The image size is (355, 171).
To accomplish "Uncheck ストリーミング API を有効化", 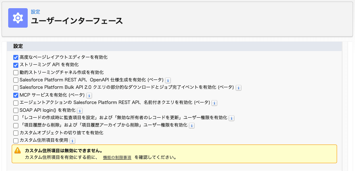I will pos(16,65).
